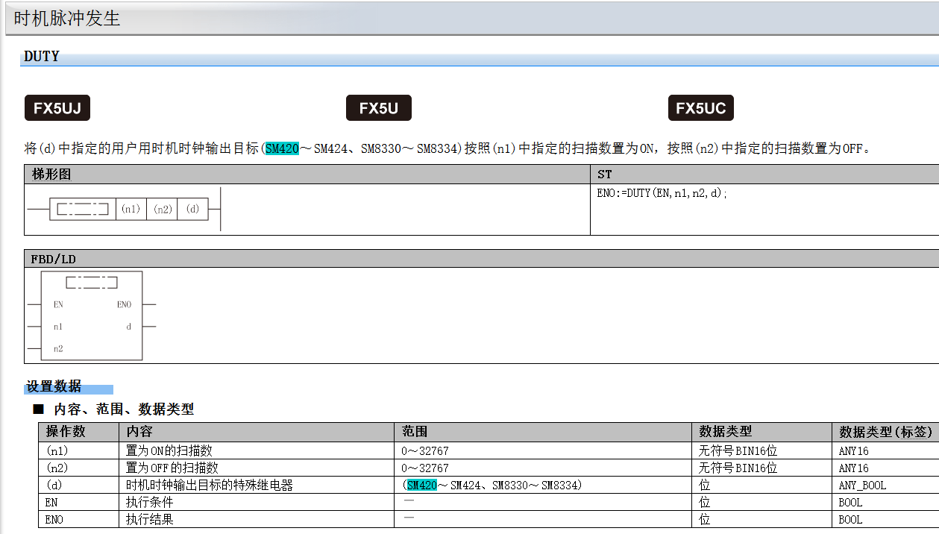Viewport: 939px width, 534px height.
Task: Select the ANY_BOOL cell in the table
Action: 862,486
